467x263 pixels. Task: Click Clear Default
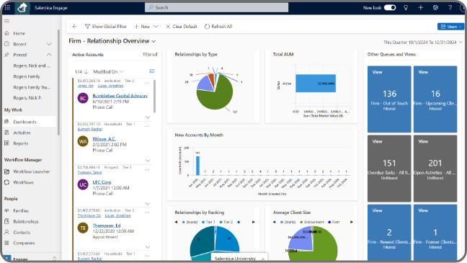pos(182,27)
